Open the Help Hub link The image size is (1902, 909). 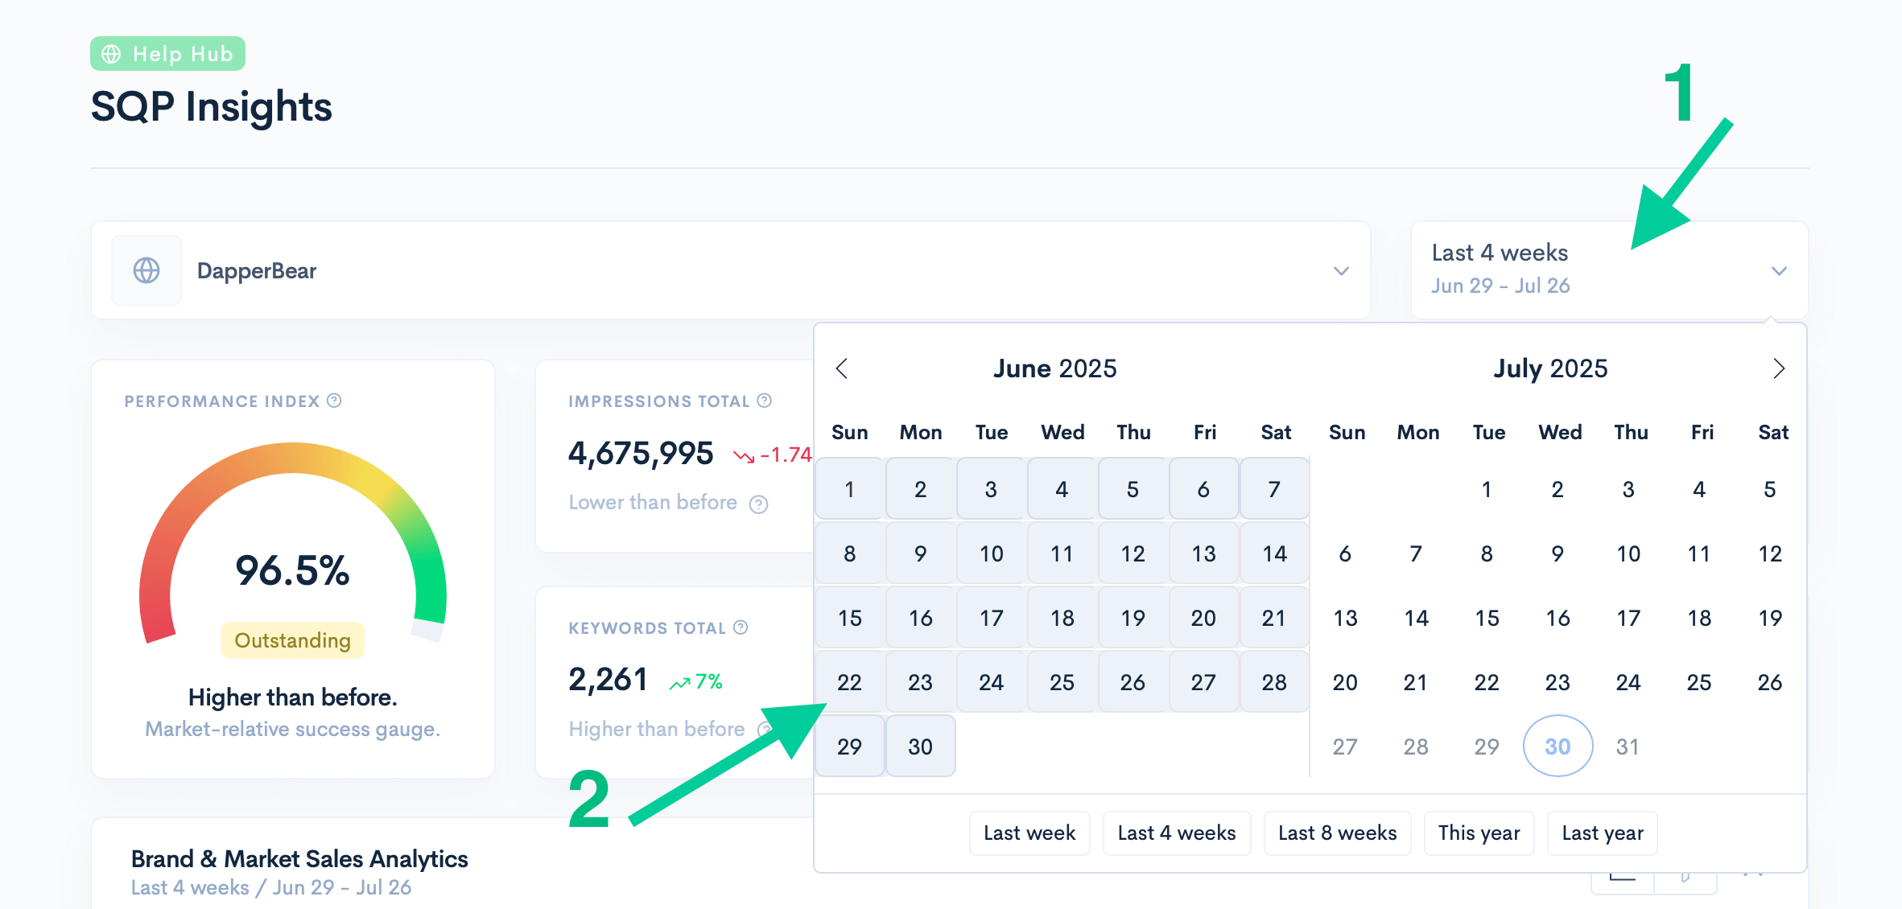(x=167, y=54)
